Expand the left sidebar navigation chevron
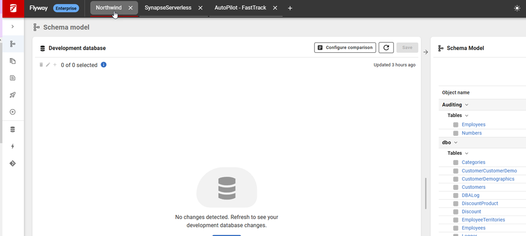 coord(12,27)
